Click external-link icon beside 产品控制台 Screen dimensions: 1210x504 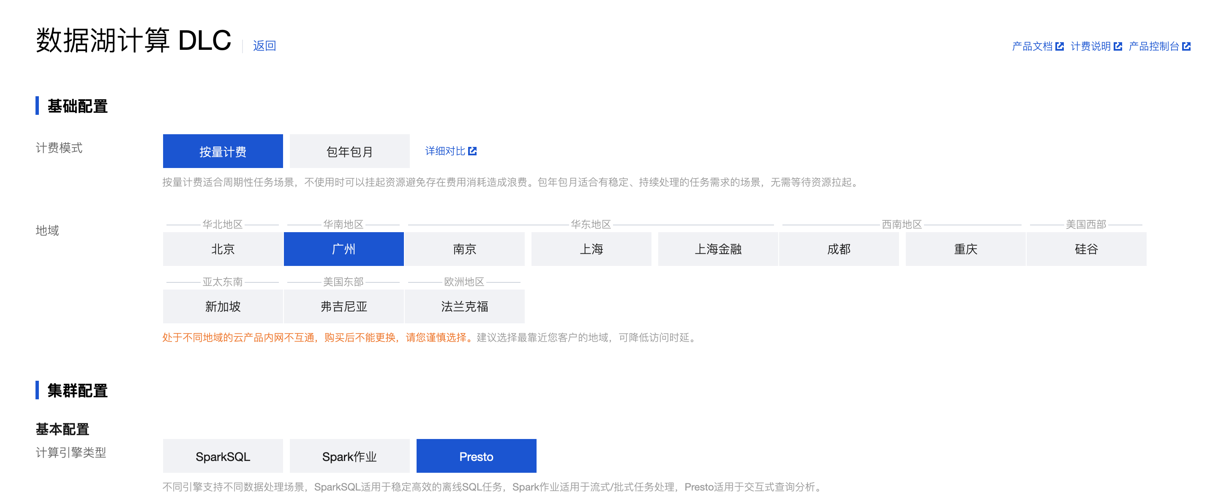(1186, 46)
